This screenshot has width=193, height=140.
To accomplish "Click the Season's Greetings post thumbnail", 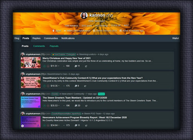I will (x=31, y=82).
